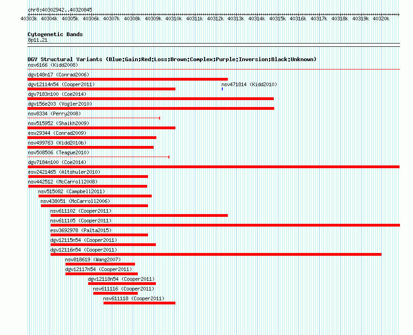The image size is (413, 335).
Task: Click the nsv611118 red loss bar
Action: point(139,303)
